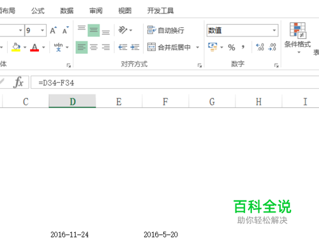Click accounting number format icon
319x245 pixels.
(x=212, y=47)
